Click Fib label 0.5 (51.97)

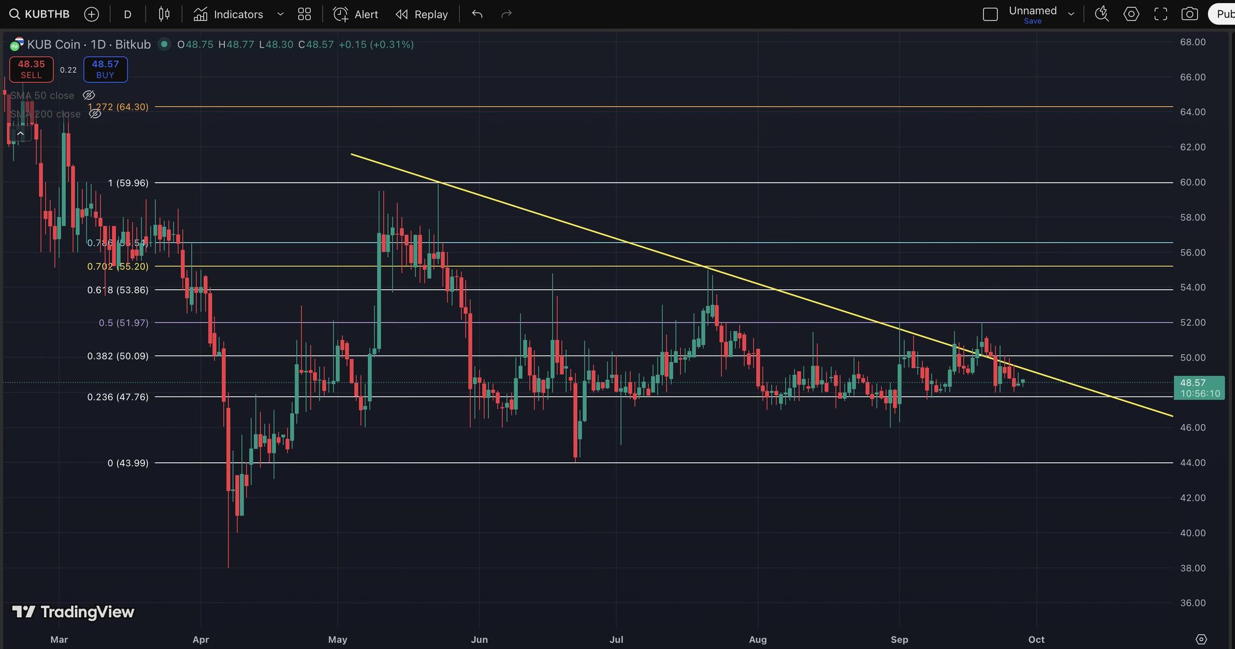(x=124, y=323)
